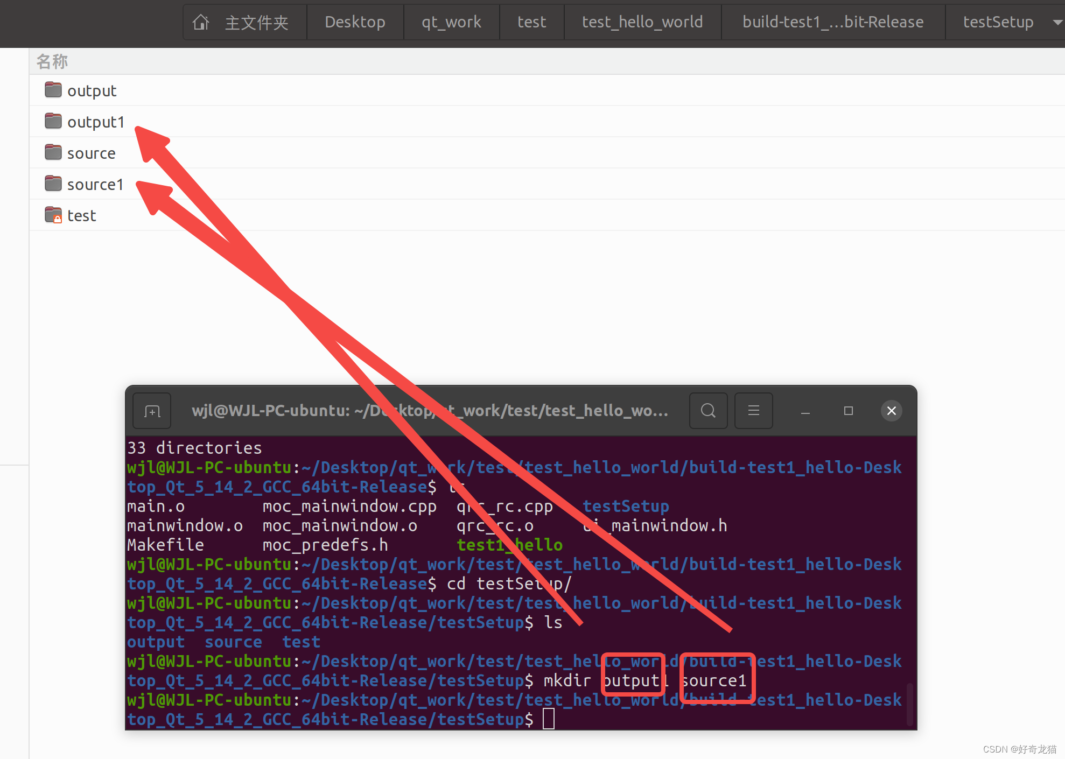Sort files by the 名称 column header
The width and height of the screenshot is (1065, 759).
(x=52, y=61)
